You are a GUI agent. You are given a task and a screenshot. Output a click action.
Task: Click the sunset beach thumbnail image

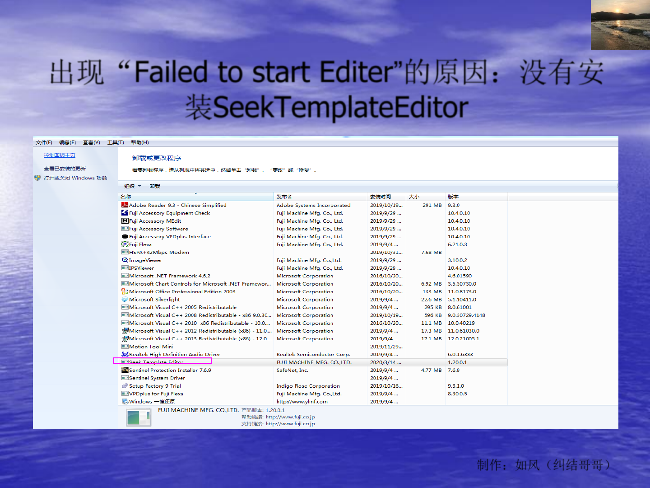coord(620,25)
